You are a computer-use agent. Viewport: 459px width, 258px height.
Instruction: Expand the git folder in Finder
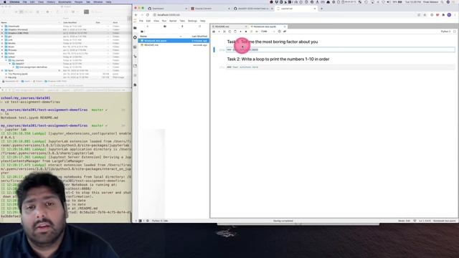tap(2, 37)
